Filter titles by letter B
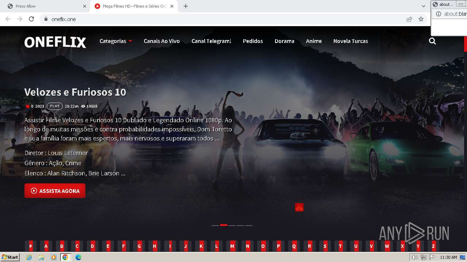The image size is (467, 262). 62,246
